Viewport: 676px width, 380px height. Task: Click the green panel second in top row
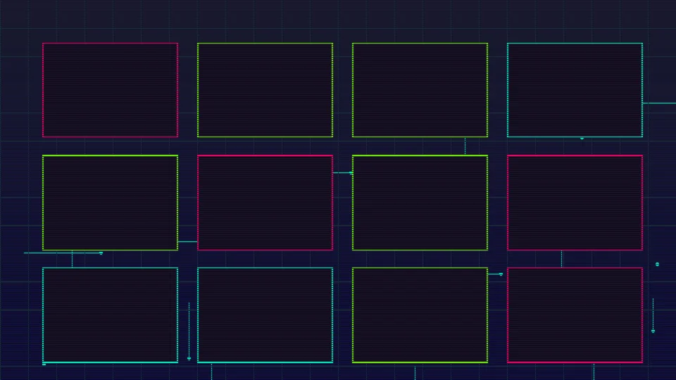(265, 90)
